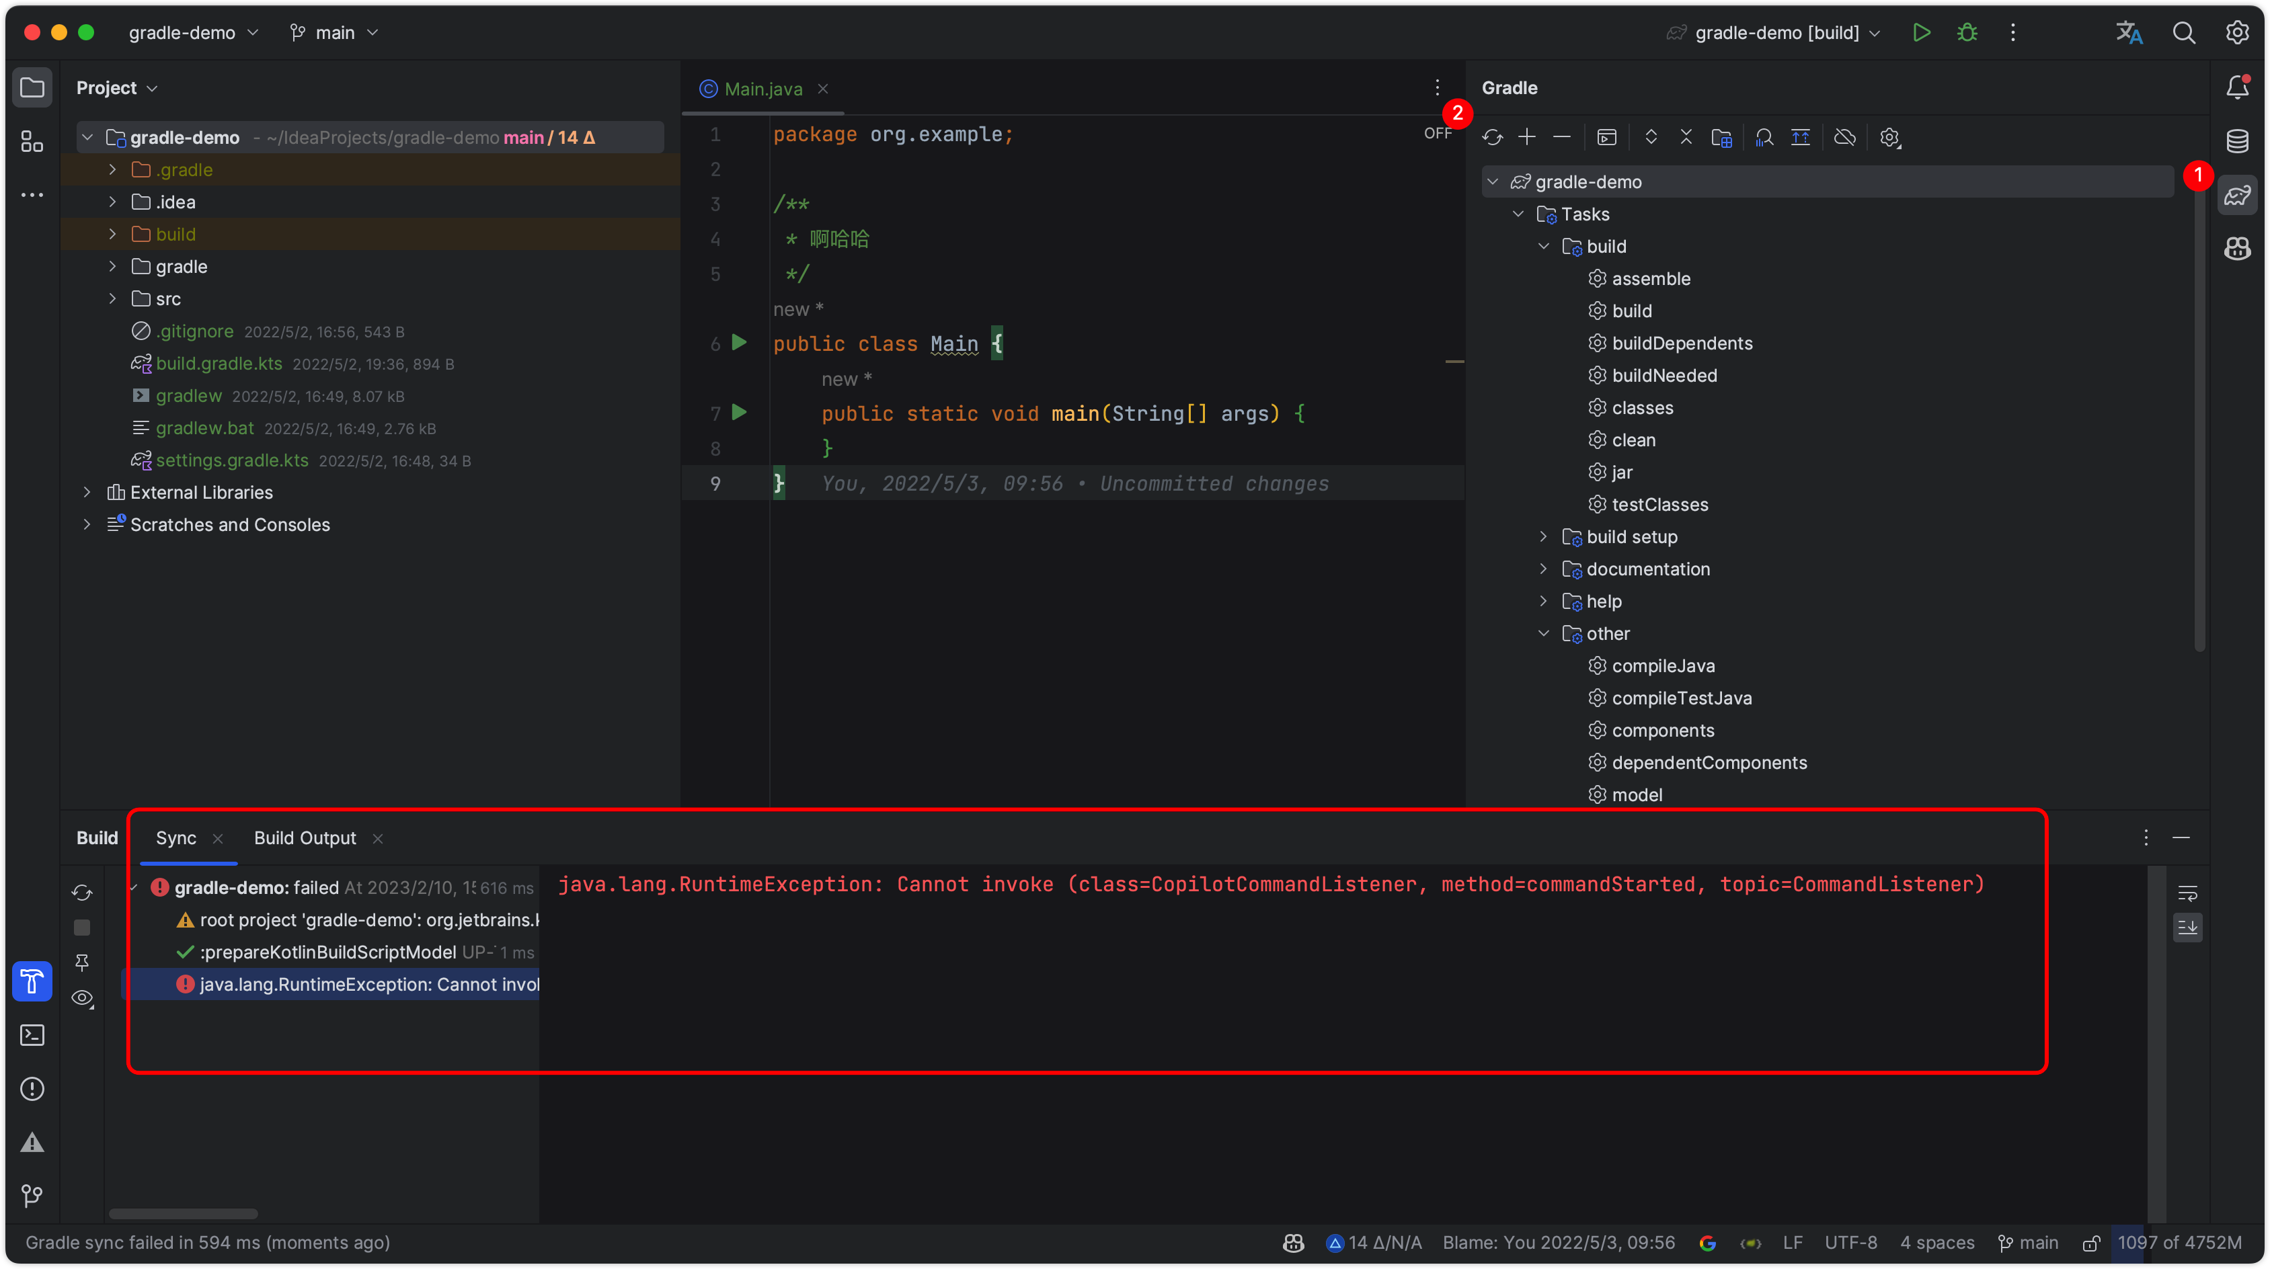The height and width of the screenshot is (1269, 2270).
Task: Open the Git tool window icon
Action: [32, 1196]
